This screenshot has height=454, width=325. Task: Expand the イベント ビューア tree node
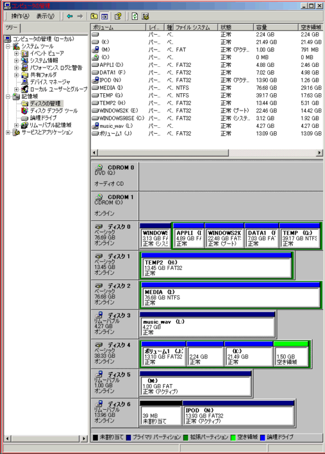17,53
